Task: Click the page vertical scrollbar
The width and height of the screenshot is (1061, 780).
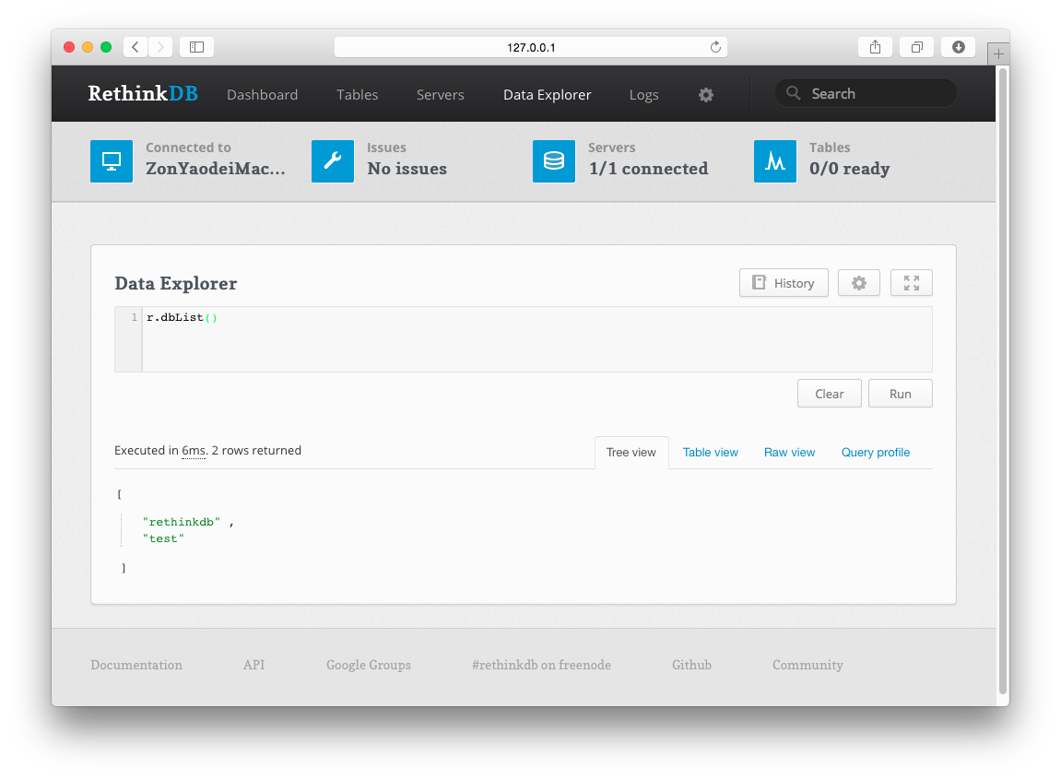Action: click(1003, 381)
